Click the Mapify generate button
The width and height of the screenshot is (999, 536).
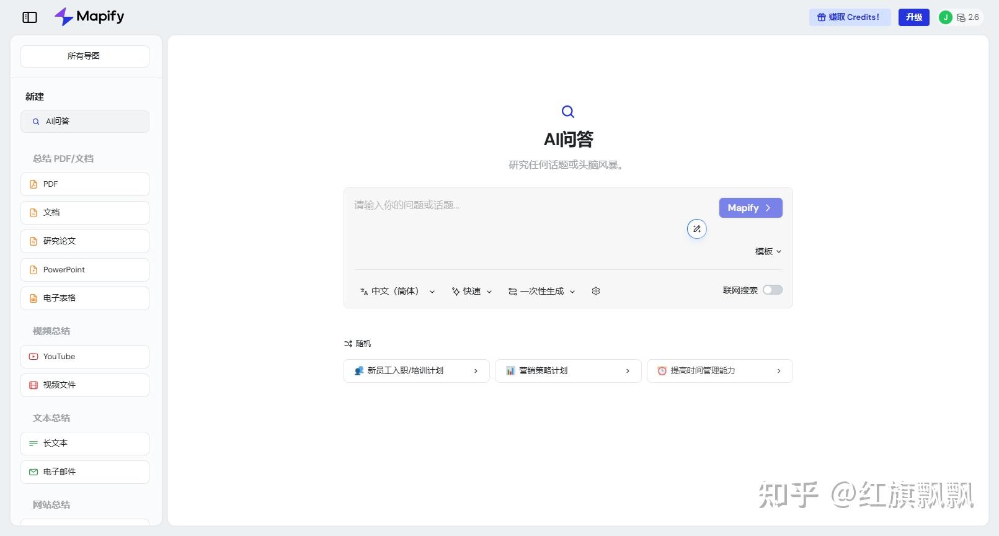(751, 208)
